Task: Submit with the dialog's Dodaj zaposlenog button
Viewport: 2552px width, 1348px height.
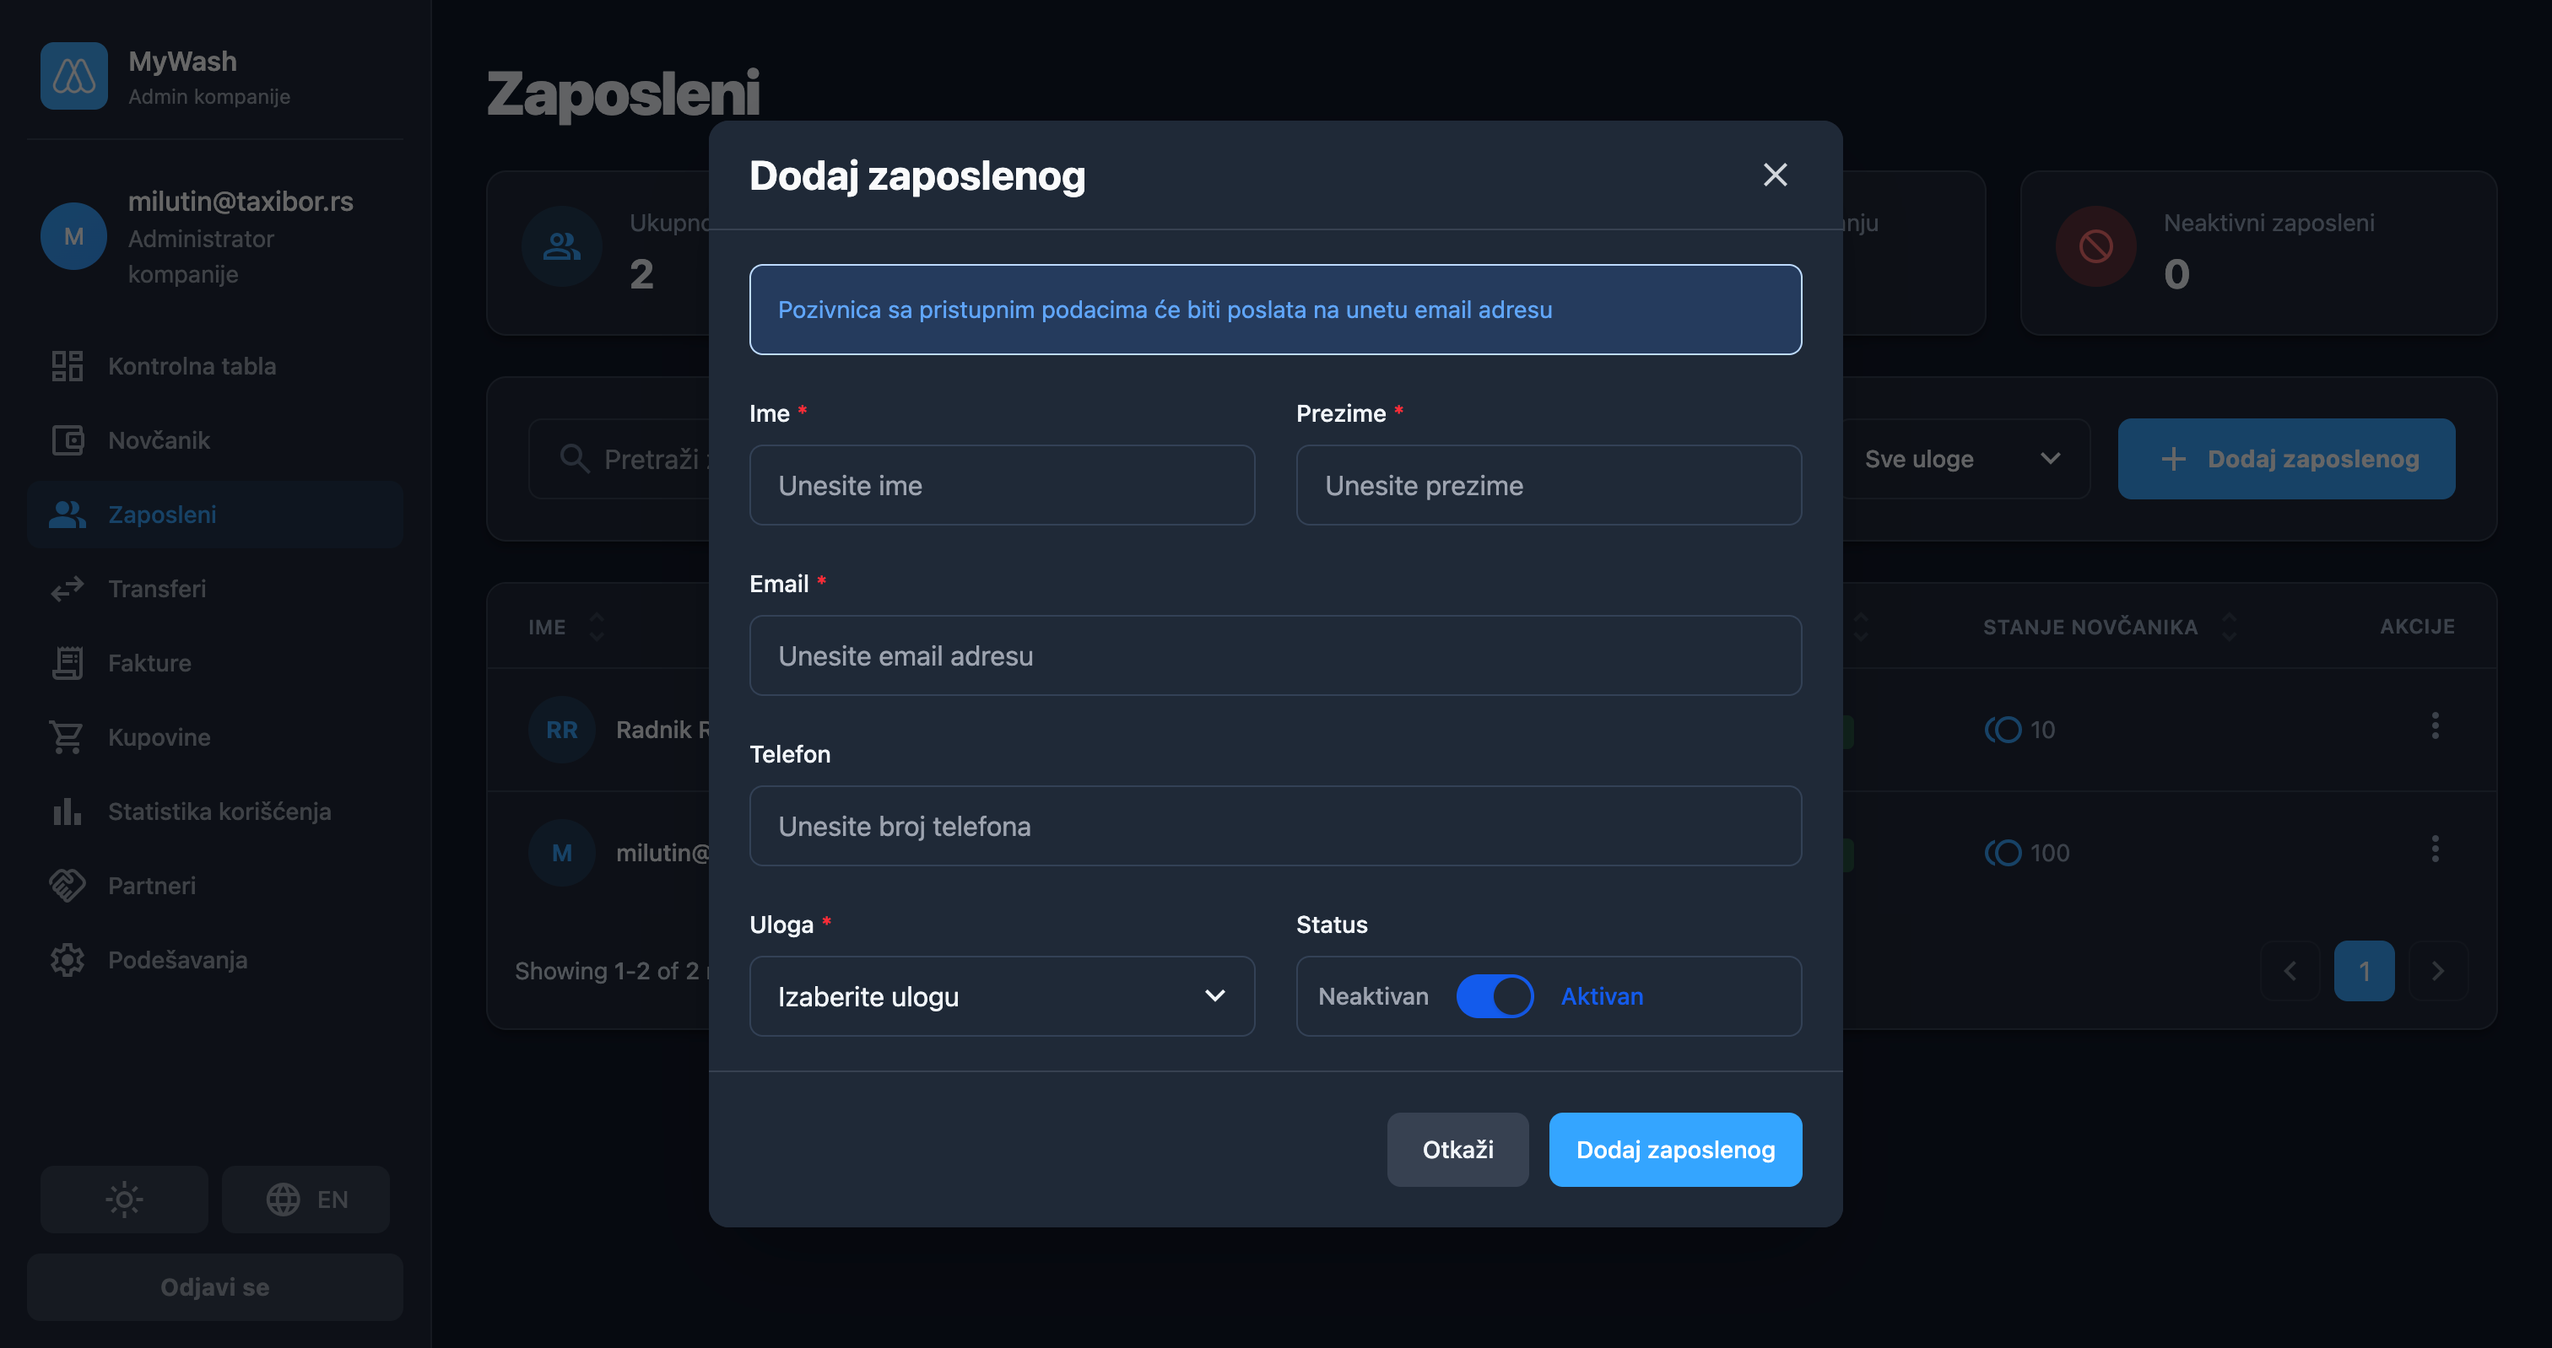Action: pos(1674,1150)
